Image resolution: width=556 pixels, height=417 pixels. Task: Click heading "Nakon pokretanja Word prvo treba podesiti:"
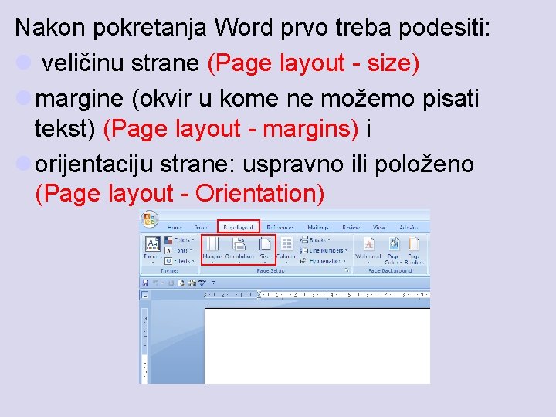[253, 27]
